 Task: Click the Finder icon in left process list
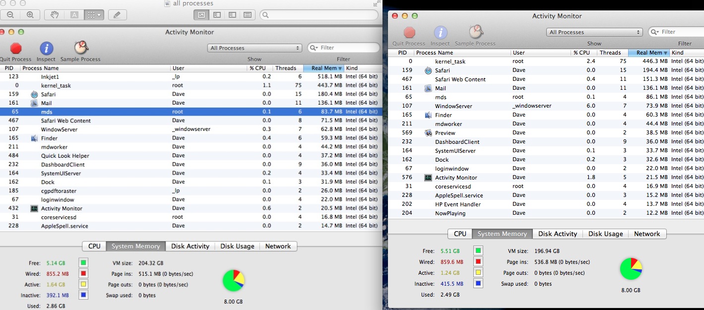(x=34, y=138)
